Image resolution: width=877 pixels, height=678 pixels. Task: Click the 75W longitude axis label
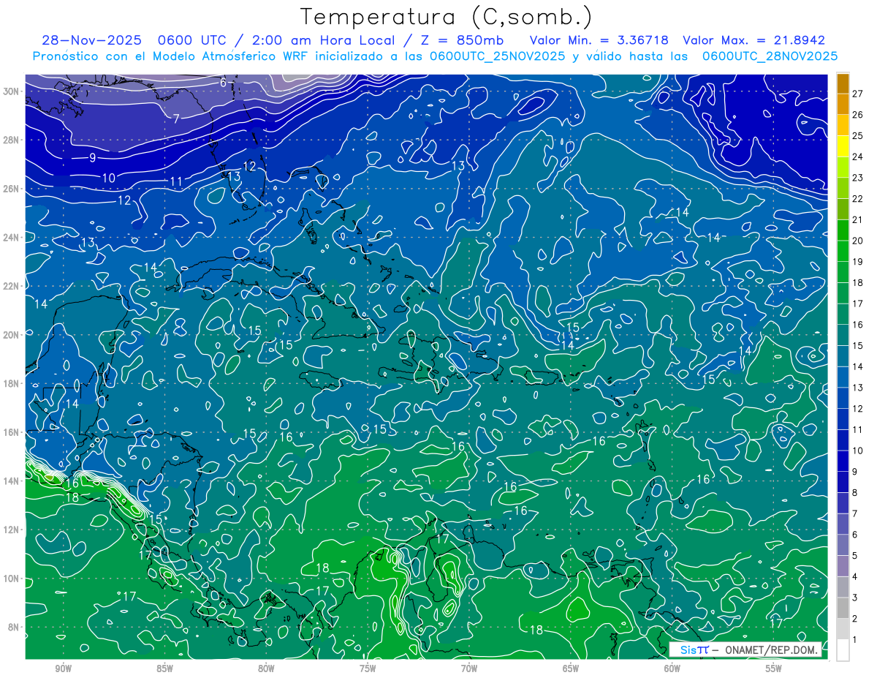[x=368, y=668]
